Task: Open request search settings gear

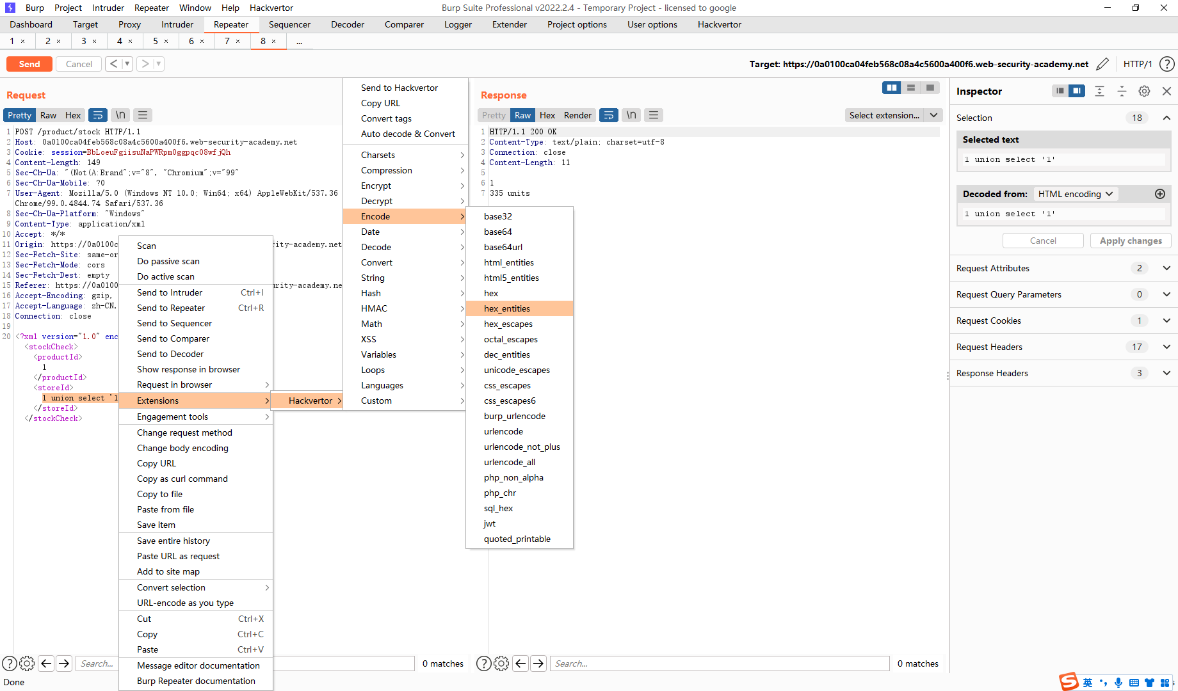Action: [x=27, y=663]
